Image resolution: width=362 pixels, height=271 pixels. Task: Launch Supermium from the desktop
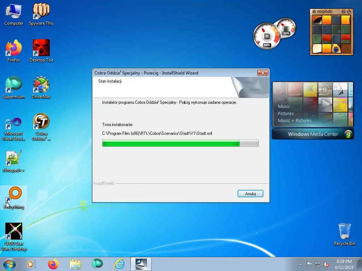coord(14,88)
